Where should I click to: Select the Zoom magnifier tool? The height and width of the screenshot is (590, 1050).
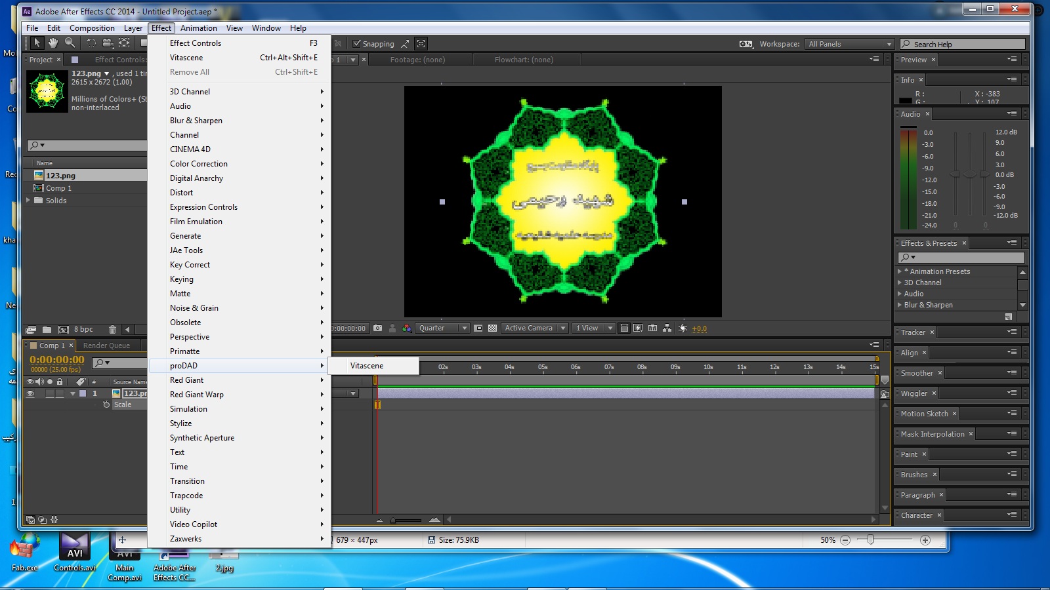pyautogui.click(x=70, y=43)
